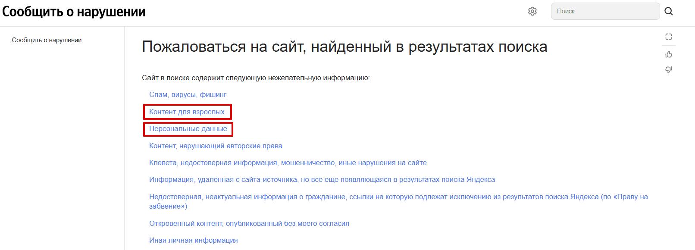Image resolution: width=695 pixels, height=250 pixels.
Task: Open the Персональные данные link
Action: click(188, 129)
